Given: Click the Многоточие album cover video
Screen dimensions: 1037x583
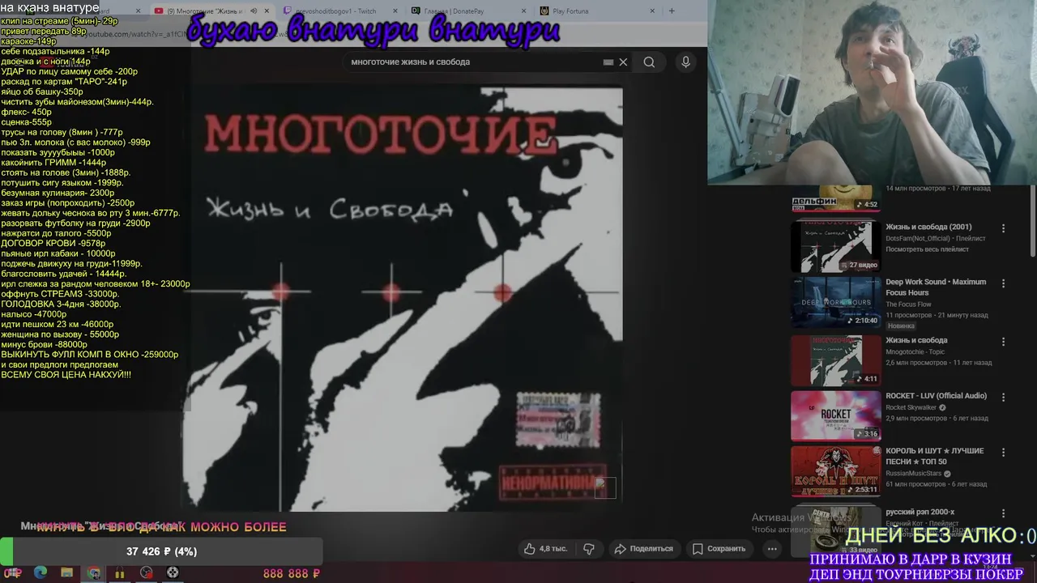Looking at the screenshot, I should coord(401,298).
